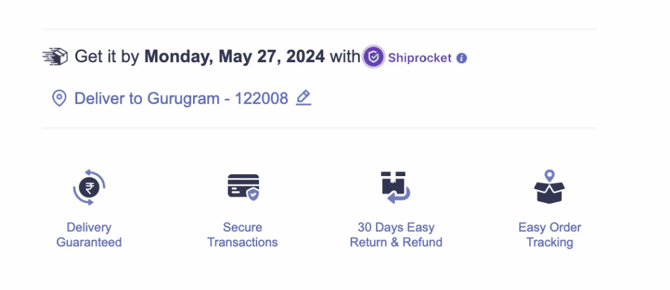
Task: Click the word 'with' before Shiprocket
Action: [345, 57]
